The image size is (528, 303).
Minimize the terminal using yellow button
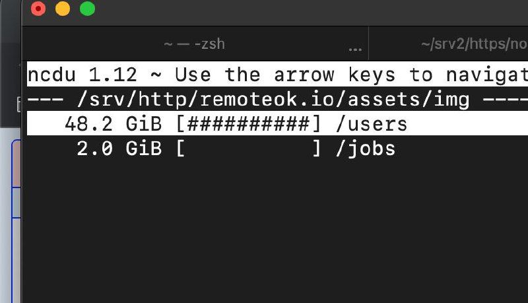coord(63,9)
